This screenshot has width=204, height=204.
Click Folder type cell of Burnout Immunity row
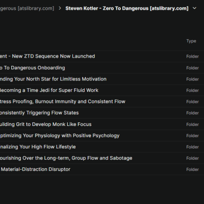click(x=192, y=101)
